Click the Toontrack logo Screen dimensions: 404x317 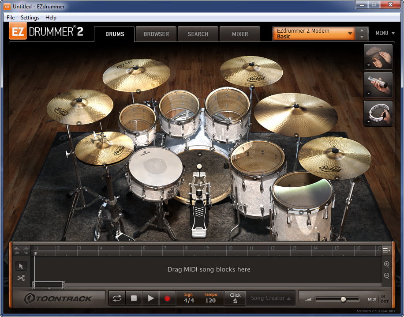[58, 299]
